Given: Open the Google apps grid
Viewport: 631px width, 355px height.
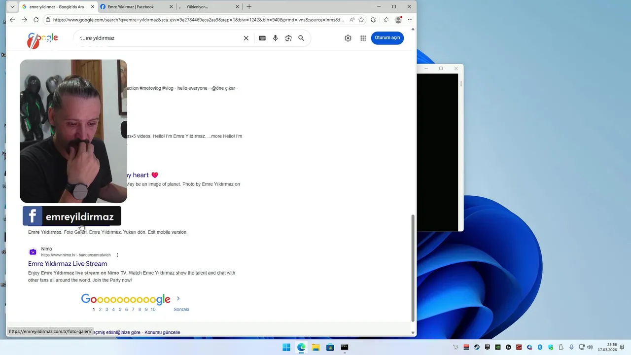Looking at the screenshot, I should (363, 38).
